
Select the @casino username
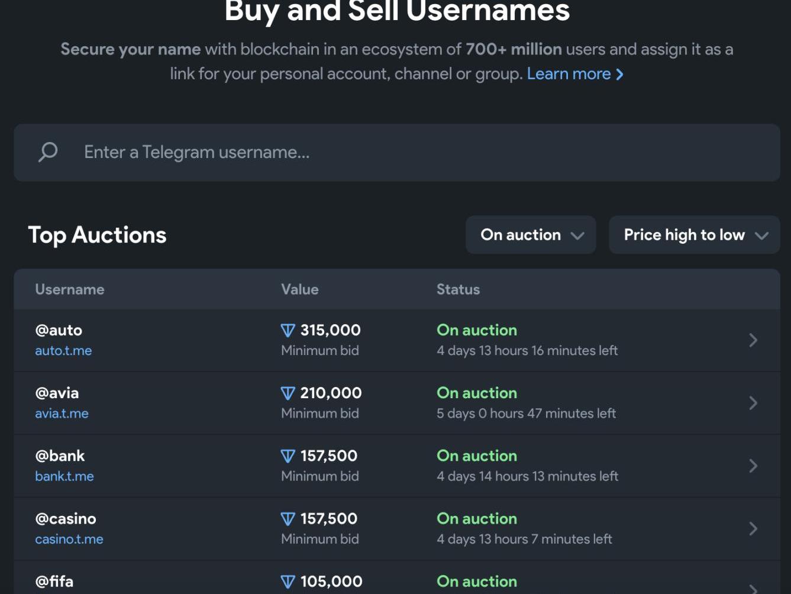pyautogui.click(x=66, y=519)
